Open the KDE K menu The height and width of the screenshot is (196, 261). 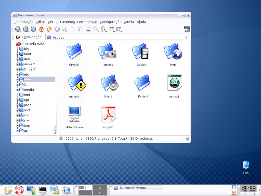[x=7, y=190]
